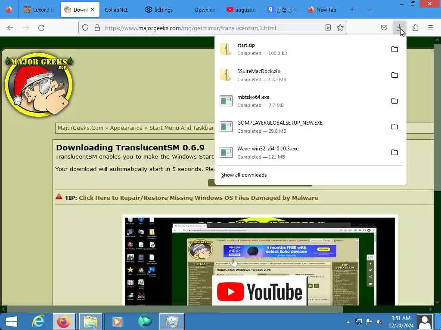Open folder containing rnbtsk-x64.exe
The width and height of the screenshot is (441, 330).
394,101
